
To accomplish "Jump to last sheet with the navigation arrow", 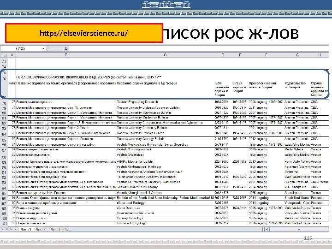I will pyautogui.click(x=15, y=229).
